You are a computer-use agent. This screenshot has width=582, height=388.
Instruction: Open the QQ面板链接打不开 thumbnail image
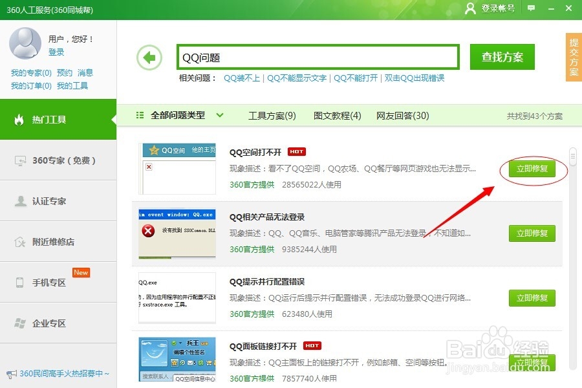click(x=177, y=359)
